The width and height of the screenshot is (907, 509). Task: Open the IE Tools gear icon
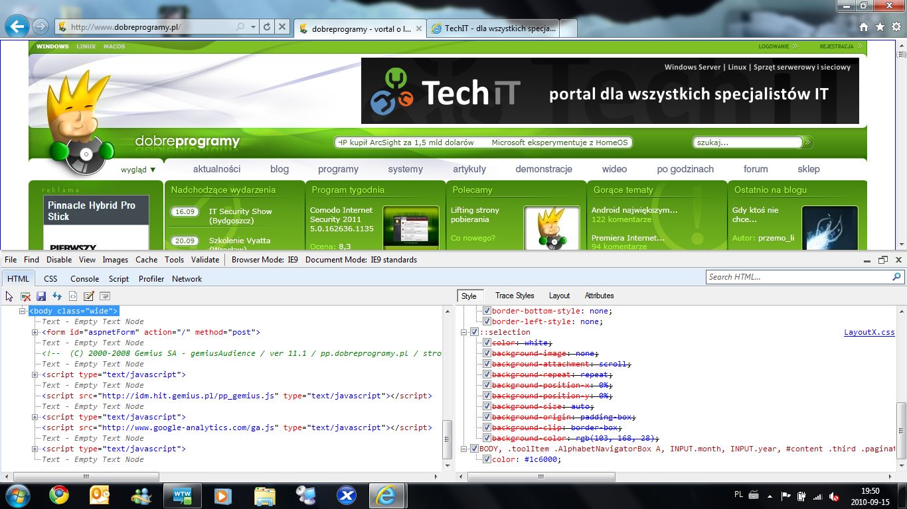pos(896,27)
